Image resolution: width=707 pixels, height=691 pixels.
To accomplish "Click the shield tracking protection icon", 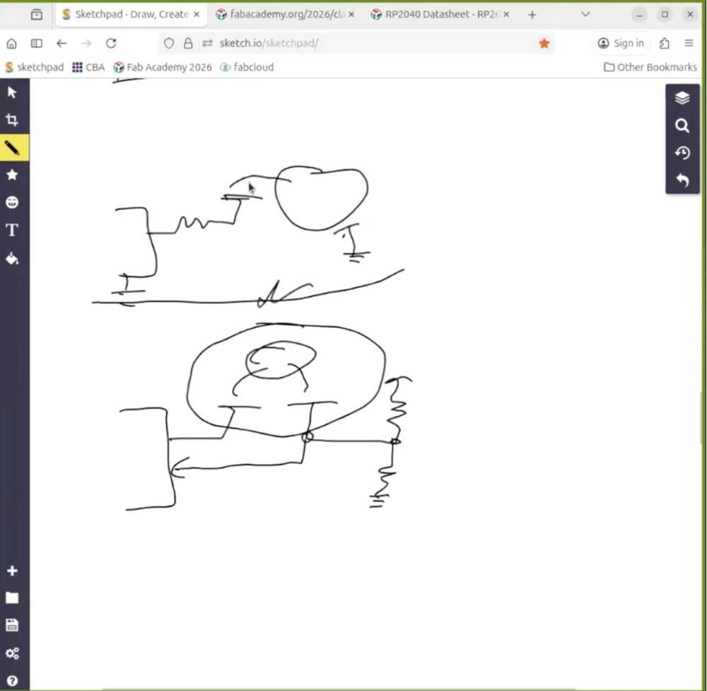I will [x=169, y=43].
